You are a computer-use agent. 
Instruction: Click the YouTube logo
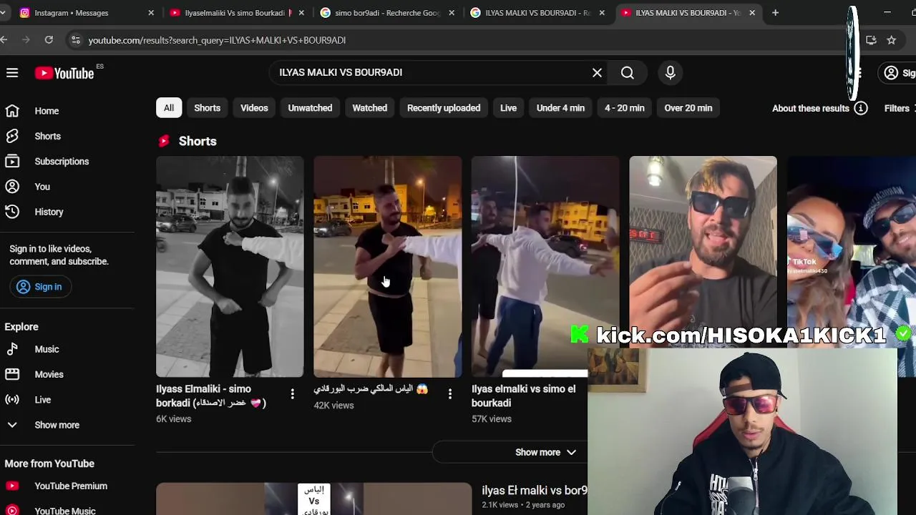click(64, 73)
